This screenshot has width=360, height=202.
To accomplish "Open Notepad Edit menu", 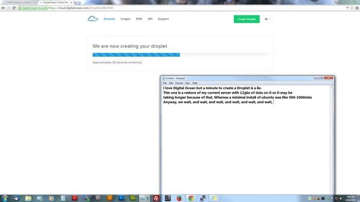I will pyautogui.click(x=171, y=83).
